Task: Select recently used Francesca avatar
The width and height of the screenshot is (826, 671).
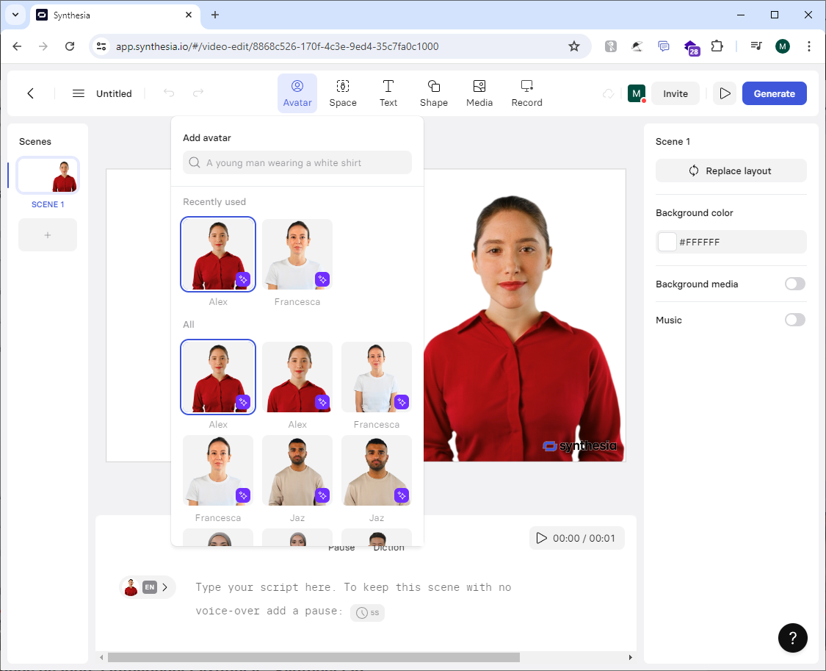Action: [x=297, y=254]
